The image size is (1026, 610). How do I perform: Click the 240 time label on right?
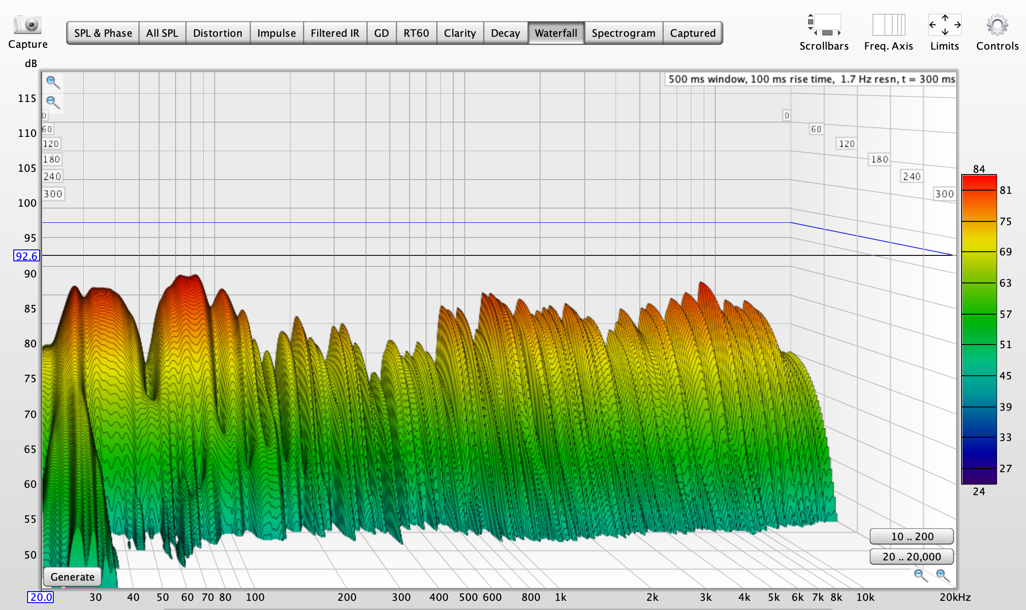point(912,176)
